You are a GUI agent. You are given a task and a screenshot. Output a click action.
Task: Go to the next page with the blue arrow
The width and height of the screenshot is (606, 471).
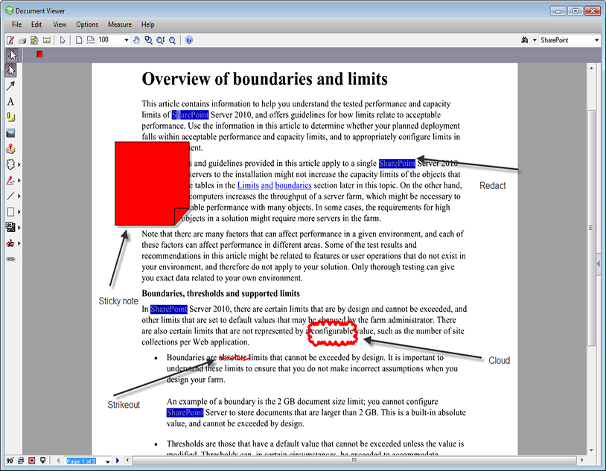click(x=118, y=461)
